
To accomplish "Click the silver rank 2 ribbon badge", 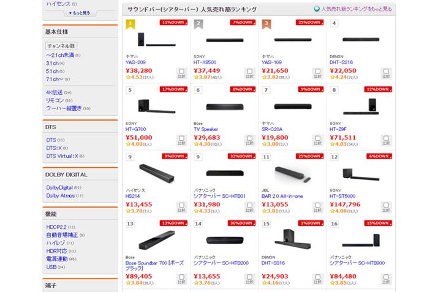I will coord(198,24).
